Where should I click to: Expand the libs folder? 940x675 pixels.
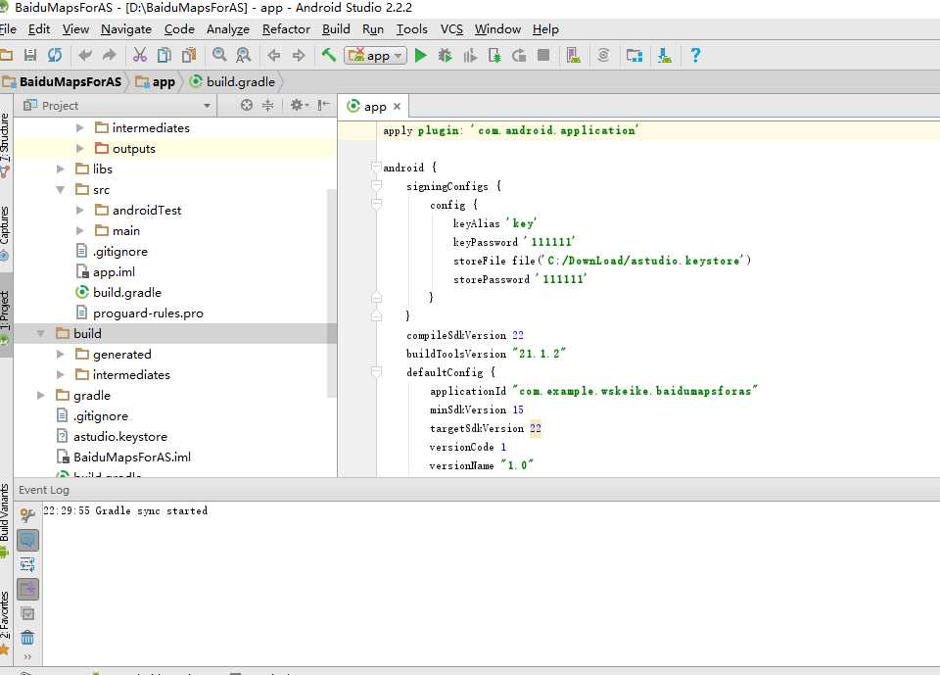(x=60, y=169)
